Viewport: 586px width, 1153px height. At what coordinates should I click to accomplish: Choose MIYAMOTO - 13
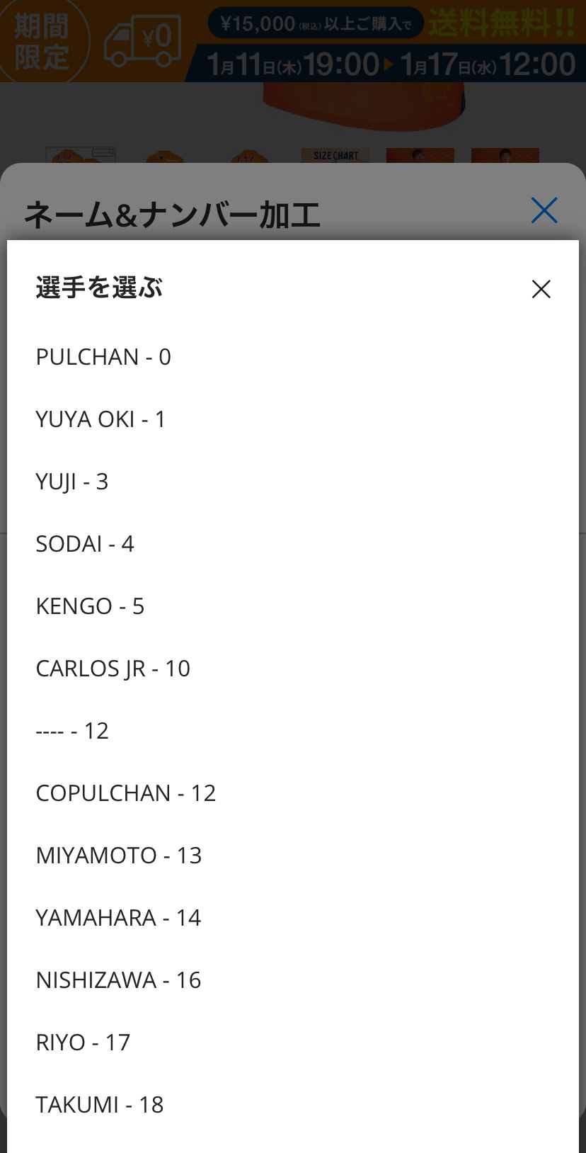(x=119, y=856)
